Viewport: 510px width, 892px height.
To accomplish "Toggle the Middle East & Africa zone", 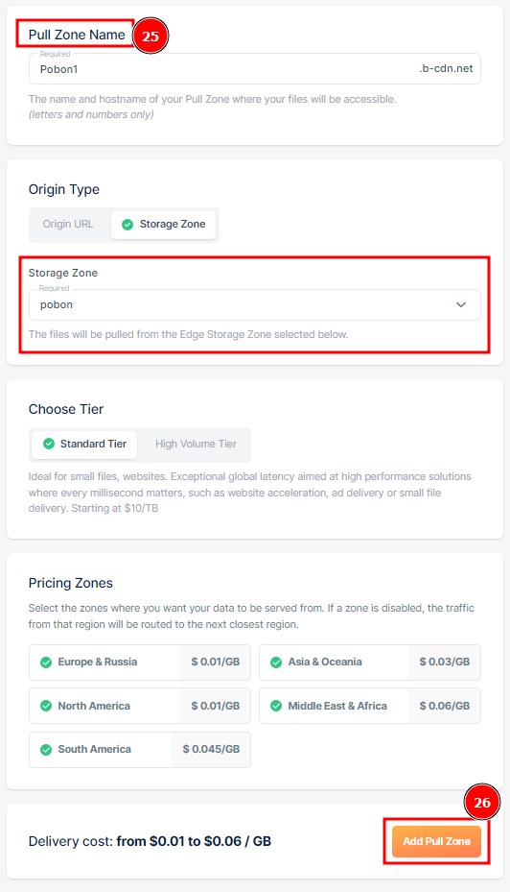I will pos(370,706).
